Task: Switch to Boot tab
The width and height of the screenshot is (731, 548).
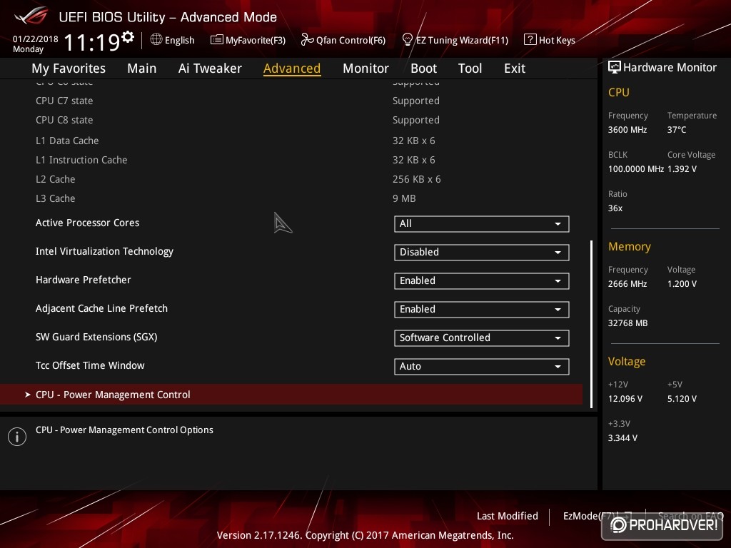Action: tap(423, 68)
